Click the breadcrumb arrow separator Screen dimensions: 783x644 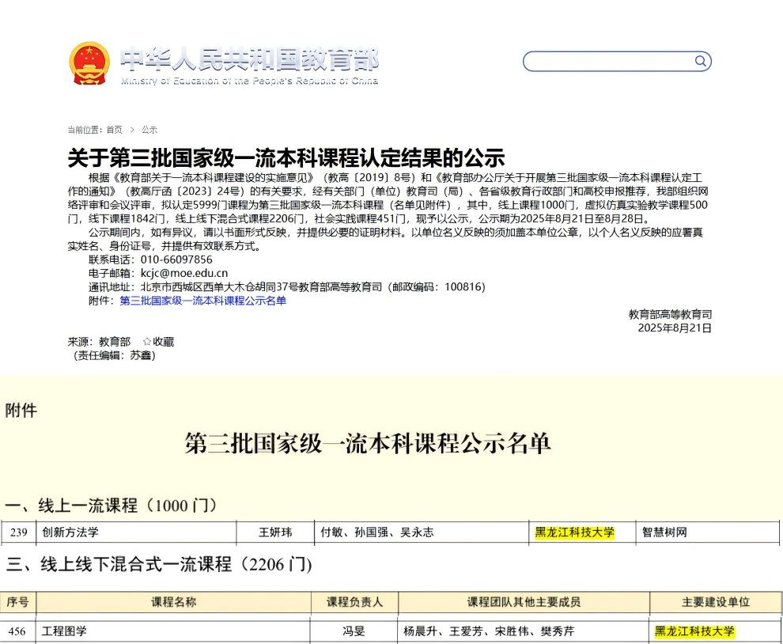(132, 130)
